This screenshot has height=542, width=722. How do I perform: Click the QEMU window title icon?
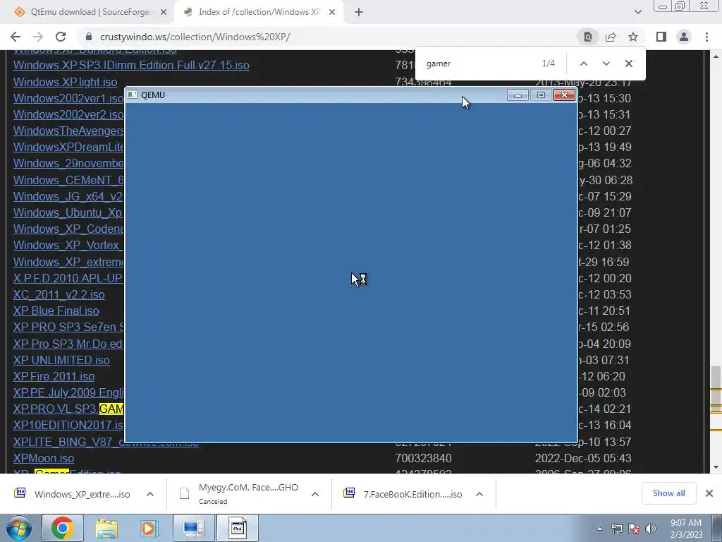[132, 95]
